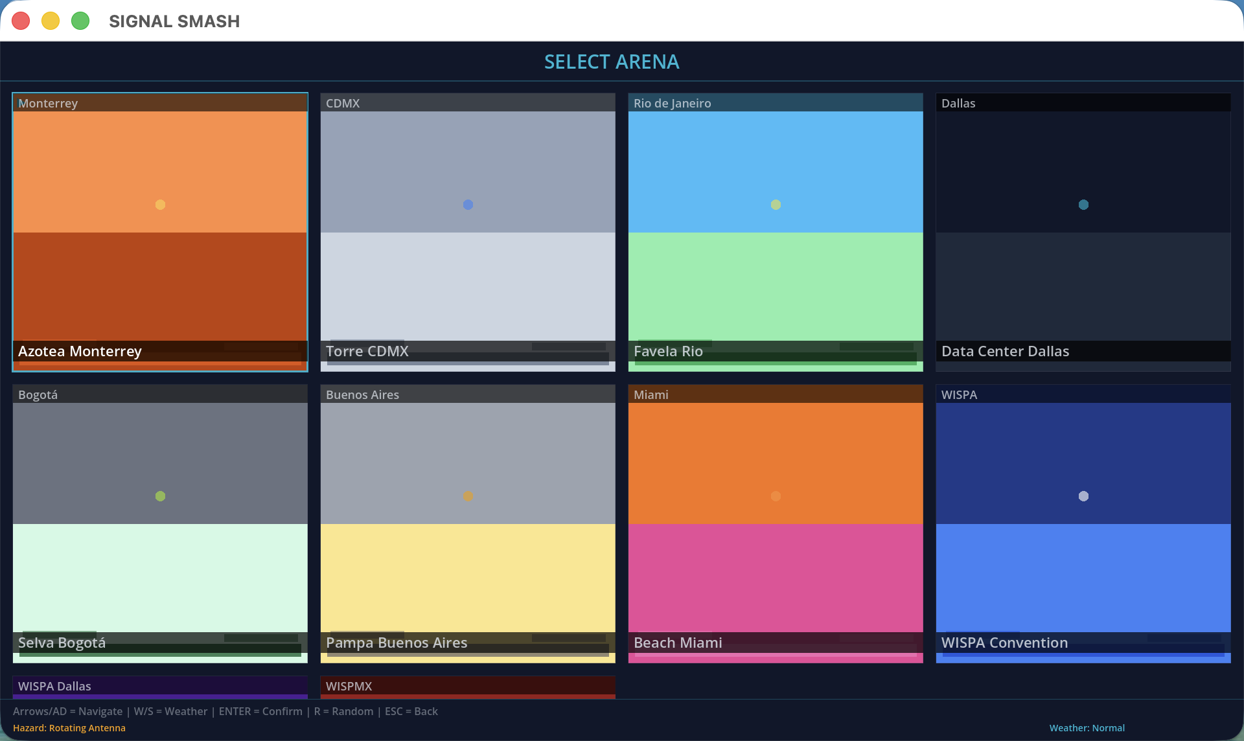Image resolution: width=1244 pixels, height=741 pixels.
Task: Click the yellow dot in Monterrey arena
Action: pos(160,205)
